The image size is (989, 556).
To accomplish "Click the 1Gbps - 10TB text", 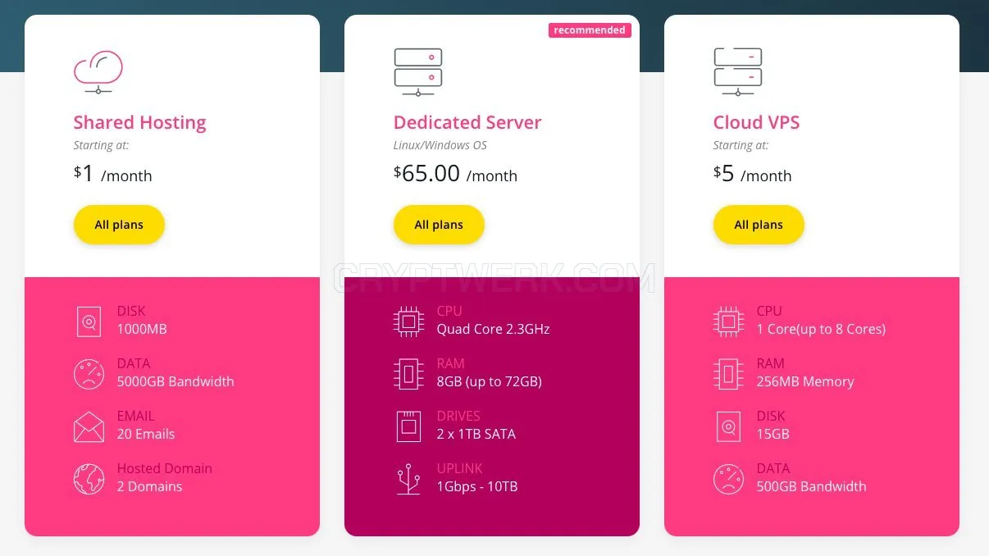I will [x=477, y=486].
